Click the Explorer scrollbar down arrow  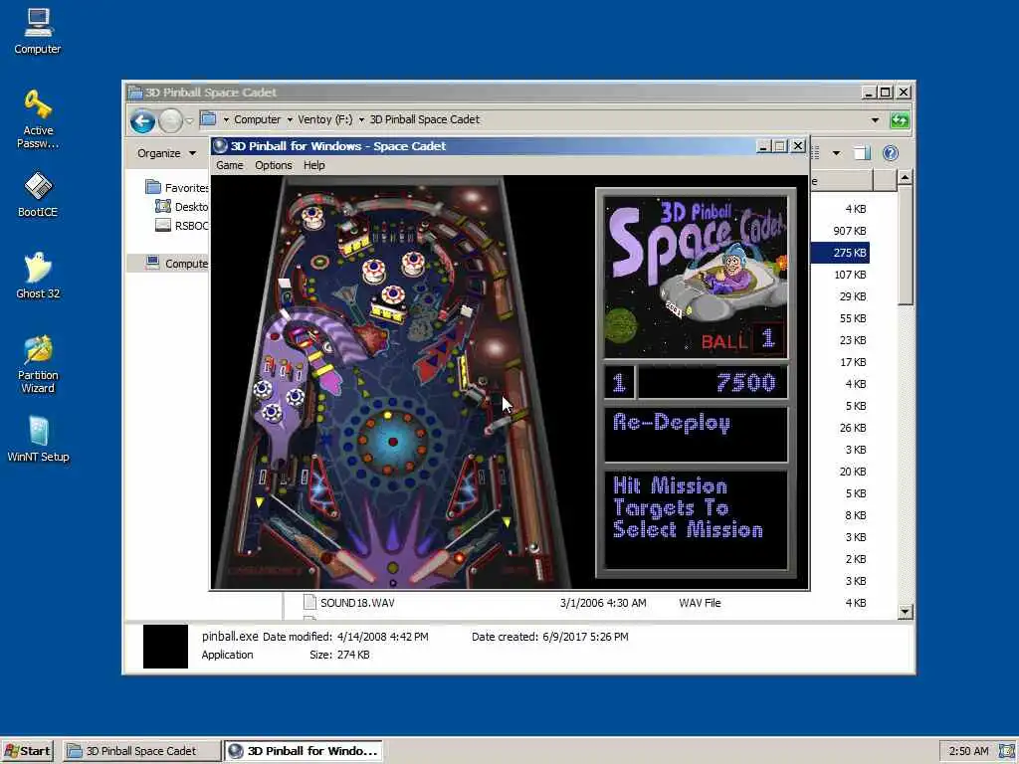(905, 612)
